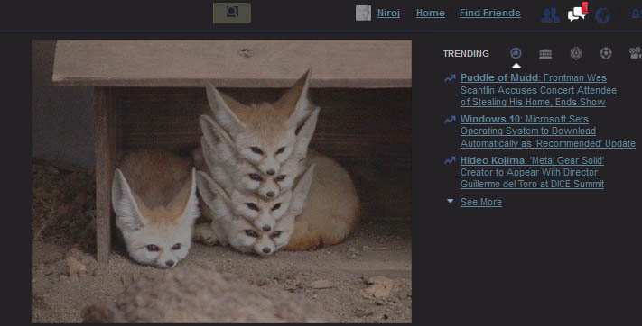Open the globe notifications icon
The width and height of the screenshot is (642, 326).
coord(602,15)
